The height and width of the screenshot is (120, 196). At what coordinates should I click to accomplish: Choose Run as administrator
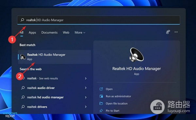click(x=118, y=96)
